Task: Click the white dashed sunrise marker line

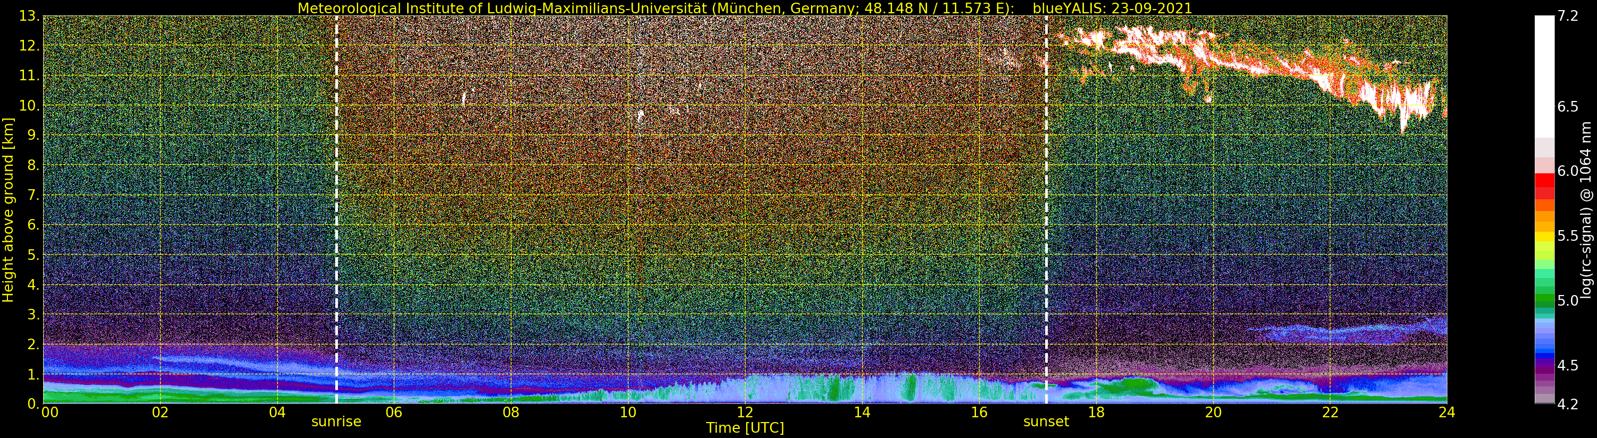Action: tap(336, 209)
